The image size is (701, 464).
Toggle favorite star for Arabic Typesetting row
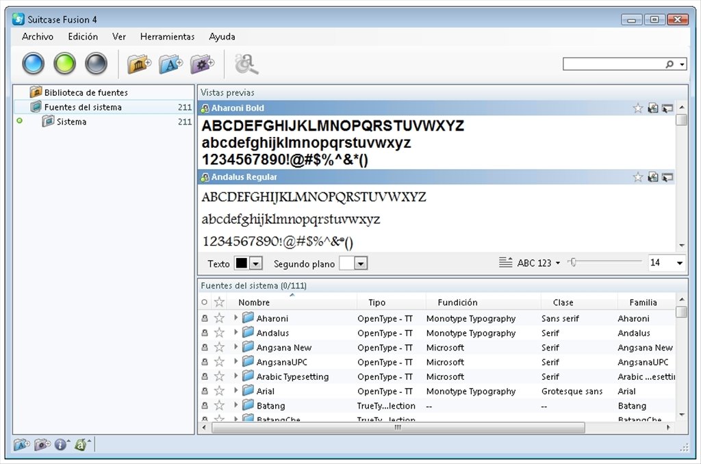(219, 376)
